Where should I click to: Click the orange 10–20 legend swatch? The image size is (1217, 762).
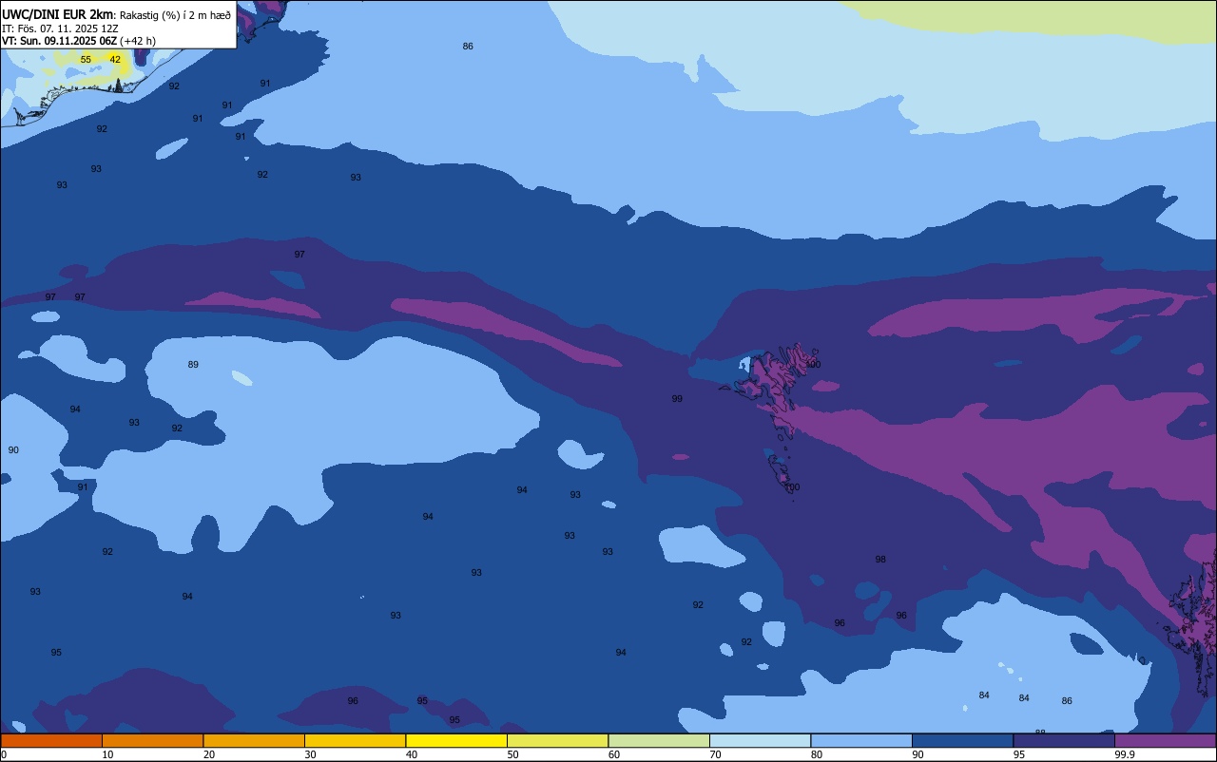coord(152,740)
